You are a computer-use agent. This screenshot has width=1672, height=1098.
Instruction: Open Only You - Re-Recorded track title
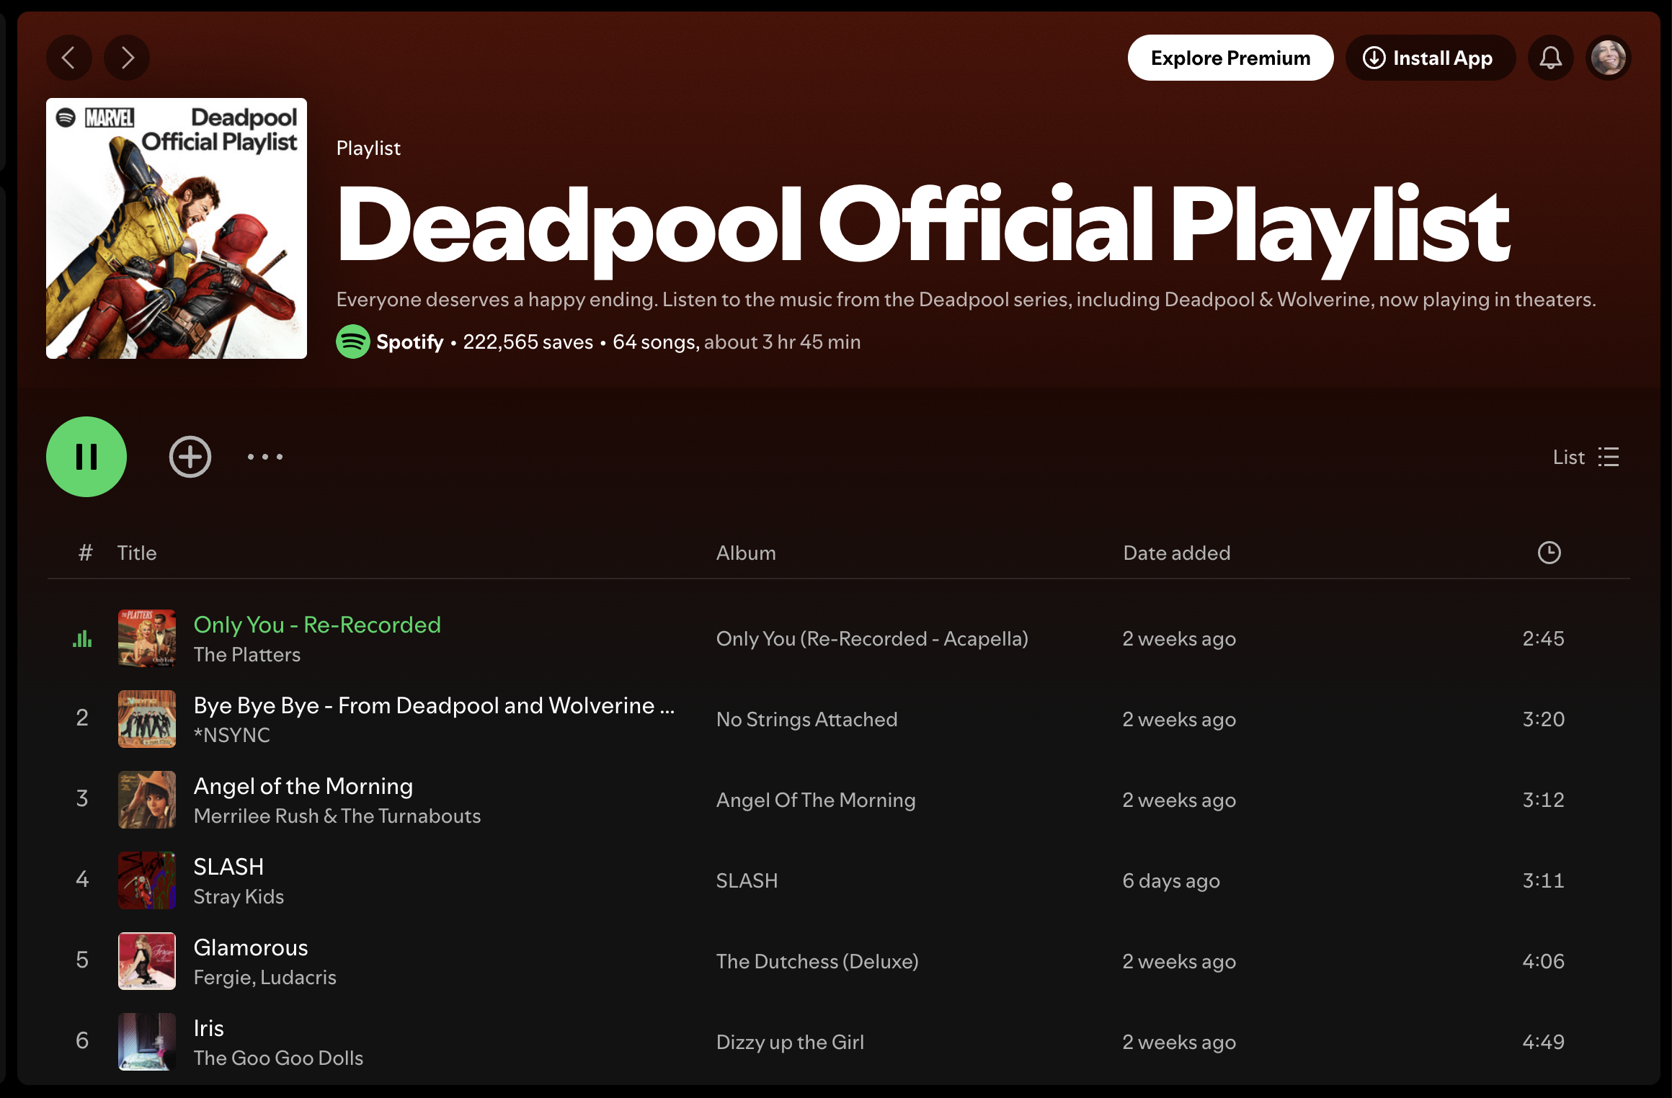317,625
